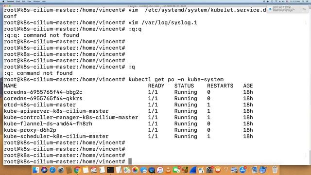Click kube-controller-manager-k8s-cilium-master pod name
311x175 pixels.
pos(71,117)
